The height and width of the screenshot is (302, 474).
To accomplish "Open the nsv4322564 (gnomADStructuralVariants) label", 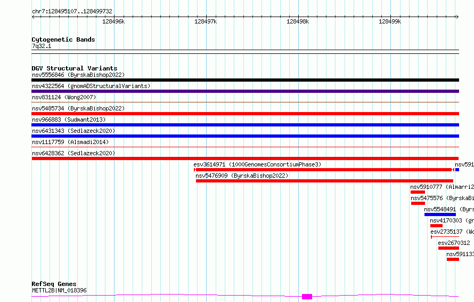I will point(91,86).
